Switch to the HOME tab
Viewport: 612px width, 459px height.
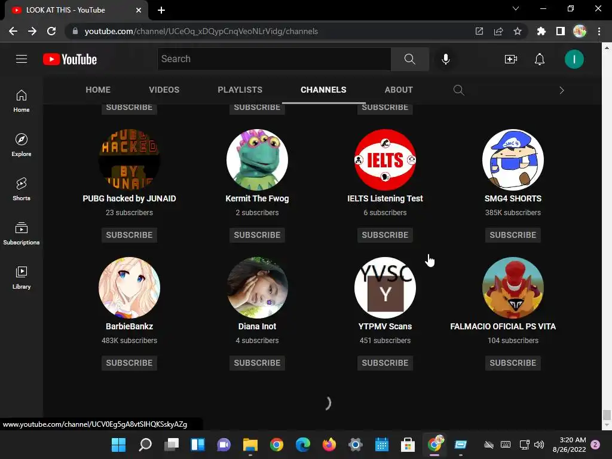pyautogui.click(x=98, y=90)
